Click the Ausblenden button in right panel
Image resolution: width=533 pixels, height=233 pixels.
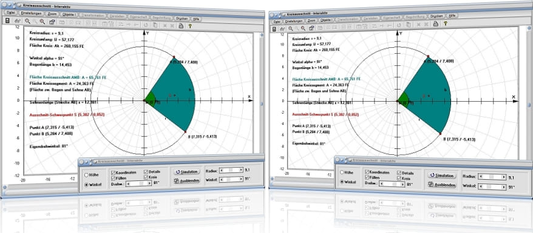coord(441,185)
